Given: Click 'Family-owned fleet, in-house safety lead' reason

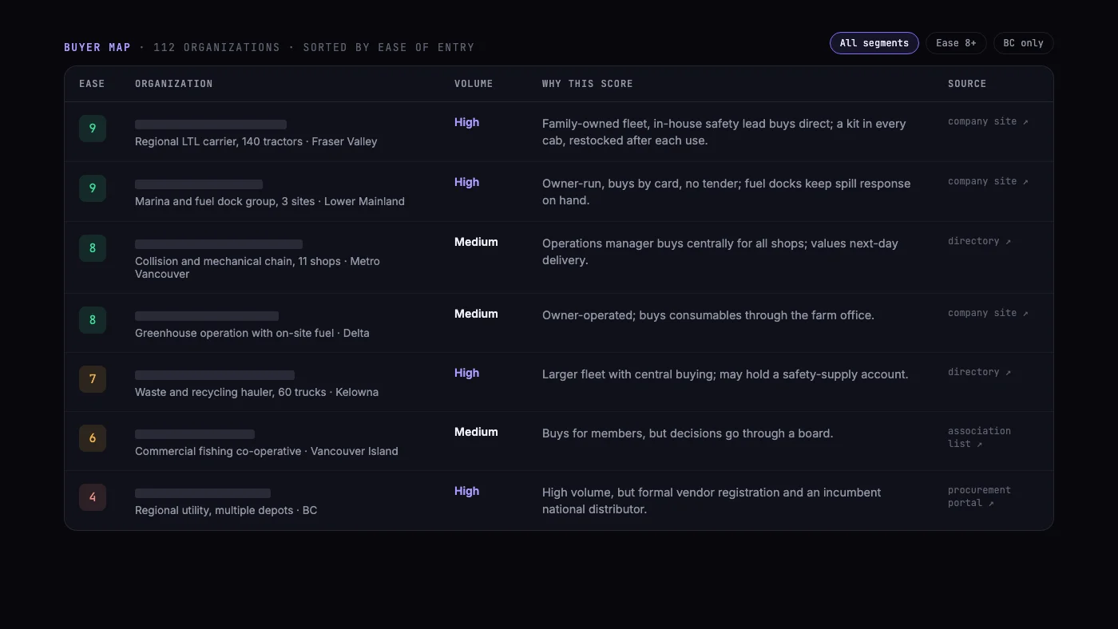Looking at the screenshot, I should coord(724,132).
